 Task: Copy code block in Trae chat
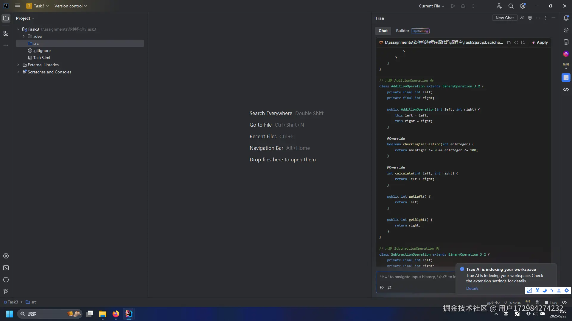509,43
